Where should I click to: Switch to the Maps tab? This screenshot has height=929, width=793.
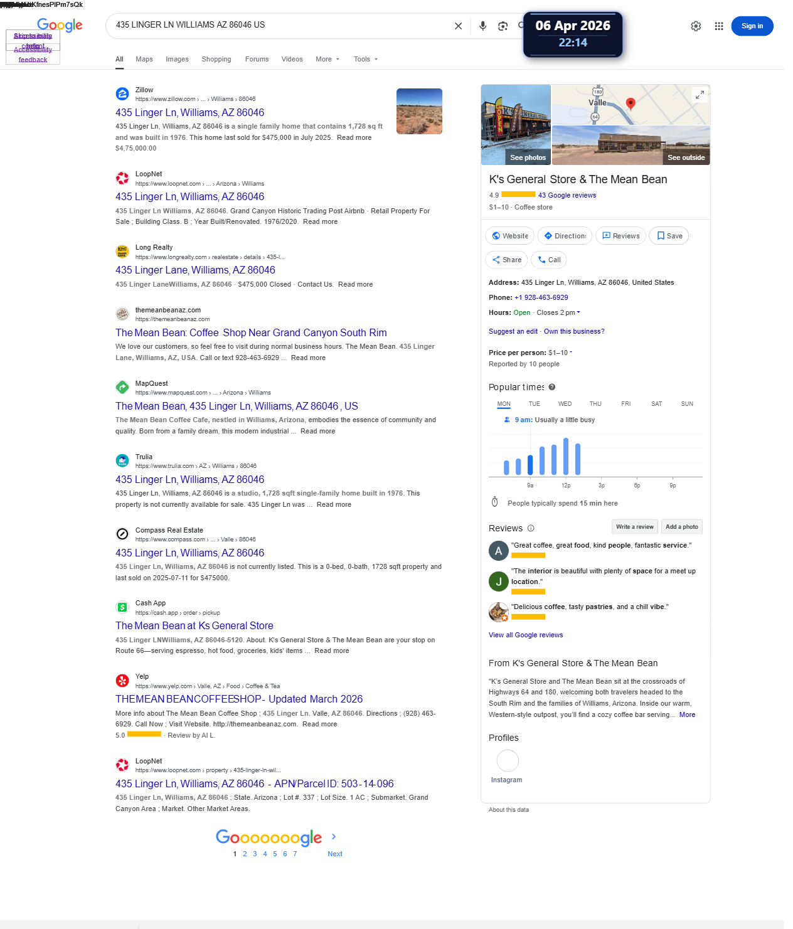144,59
